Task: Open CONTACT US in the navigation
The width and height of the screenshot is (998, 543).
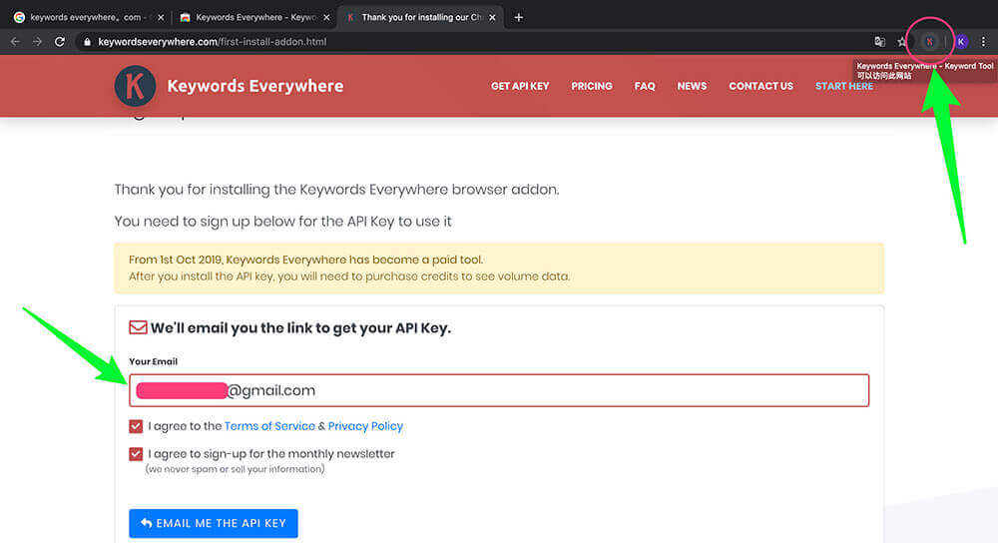Action: tap(760, 86)
